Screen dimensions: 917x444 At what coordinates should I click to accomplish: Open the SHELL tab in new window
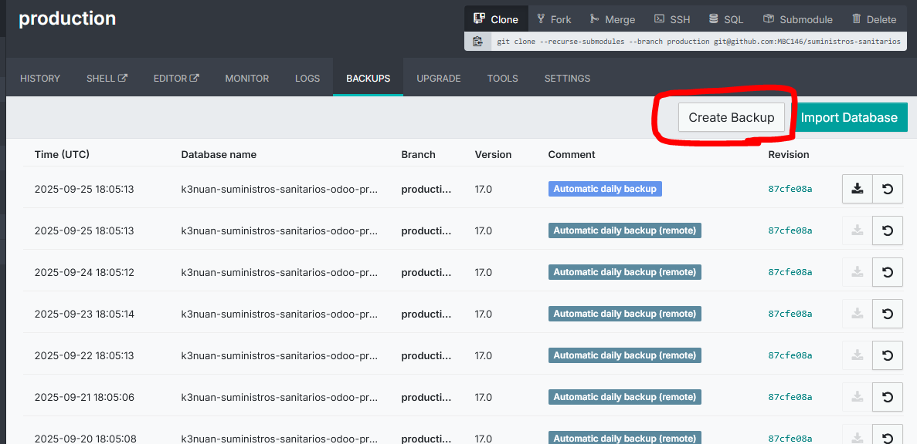[107, 79]
